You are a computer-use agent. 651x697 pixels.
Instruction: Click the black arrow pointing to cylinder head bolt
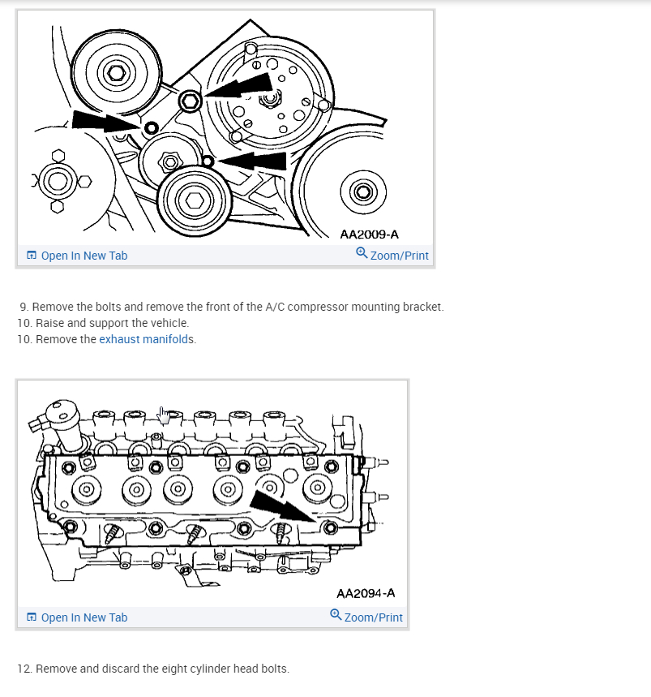tap(281, 506)
